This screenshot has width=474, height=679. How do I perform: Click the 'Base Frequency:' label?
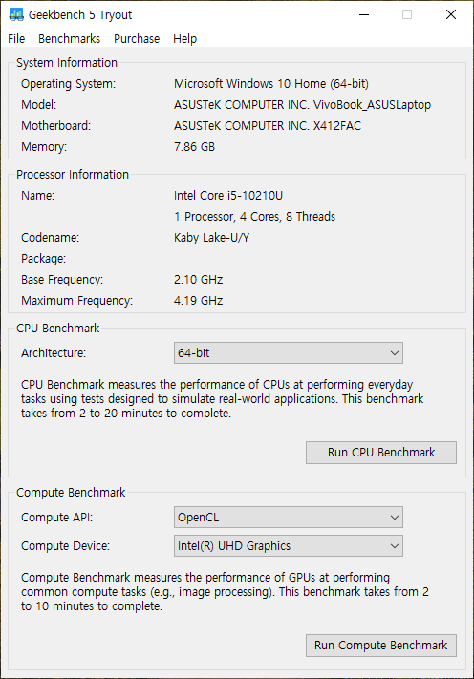tap(62, 280)
